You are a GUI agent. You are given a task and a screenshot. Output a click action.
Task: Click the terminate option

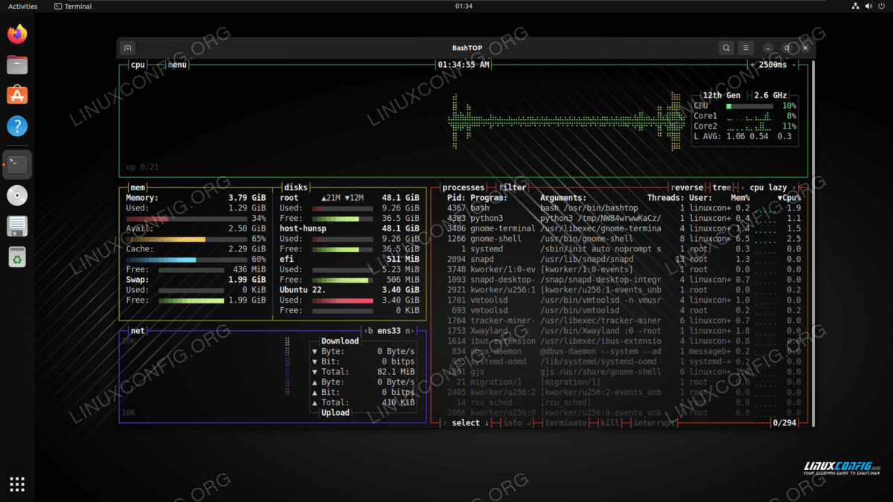tap(566, 423)
